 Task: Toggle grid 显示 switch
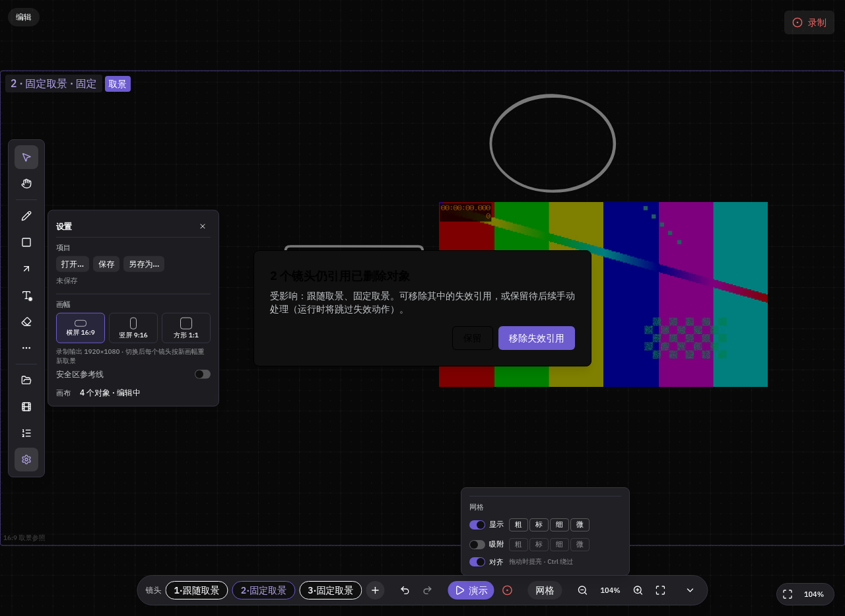(x=477, y=525)
